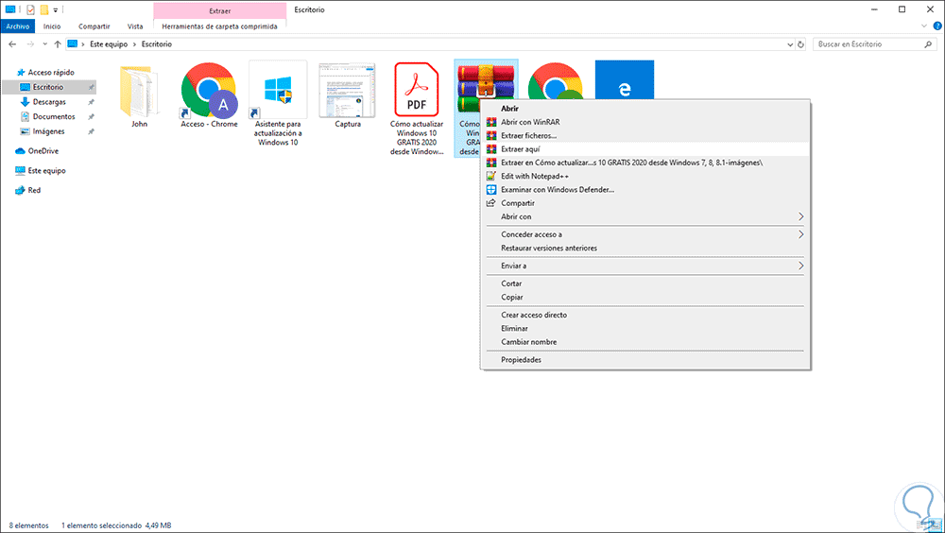This screenshot has width=945, height=533.
Task: Click the new folder quick access icon
Action: coord(44,9)
